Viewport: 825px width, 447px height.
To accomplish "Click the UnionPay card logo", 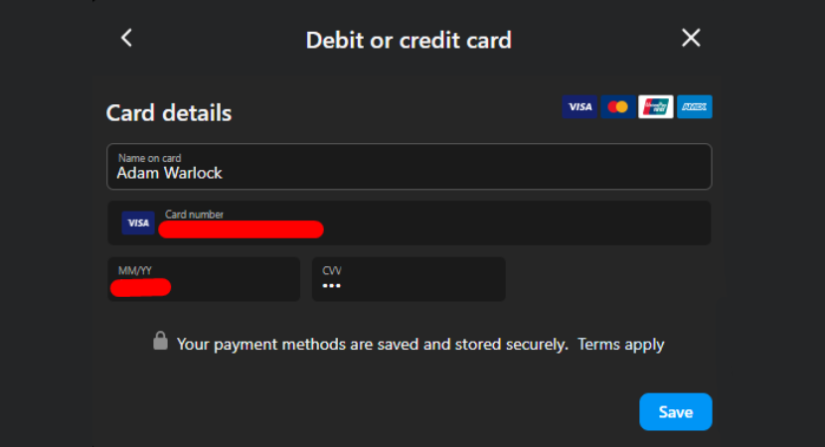I will (655, 107).
